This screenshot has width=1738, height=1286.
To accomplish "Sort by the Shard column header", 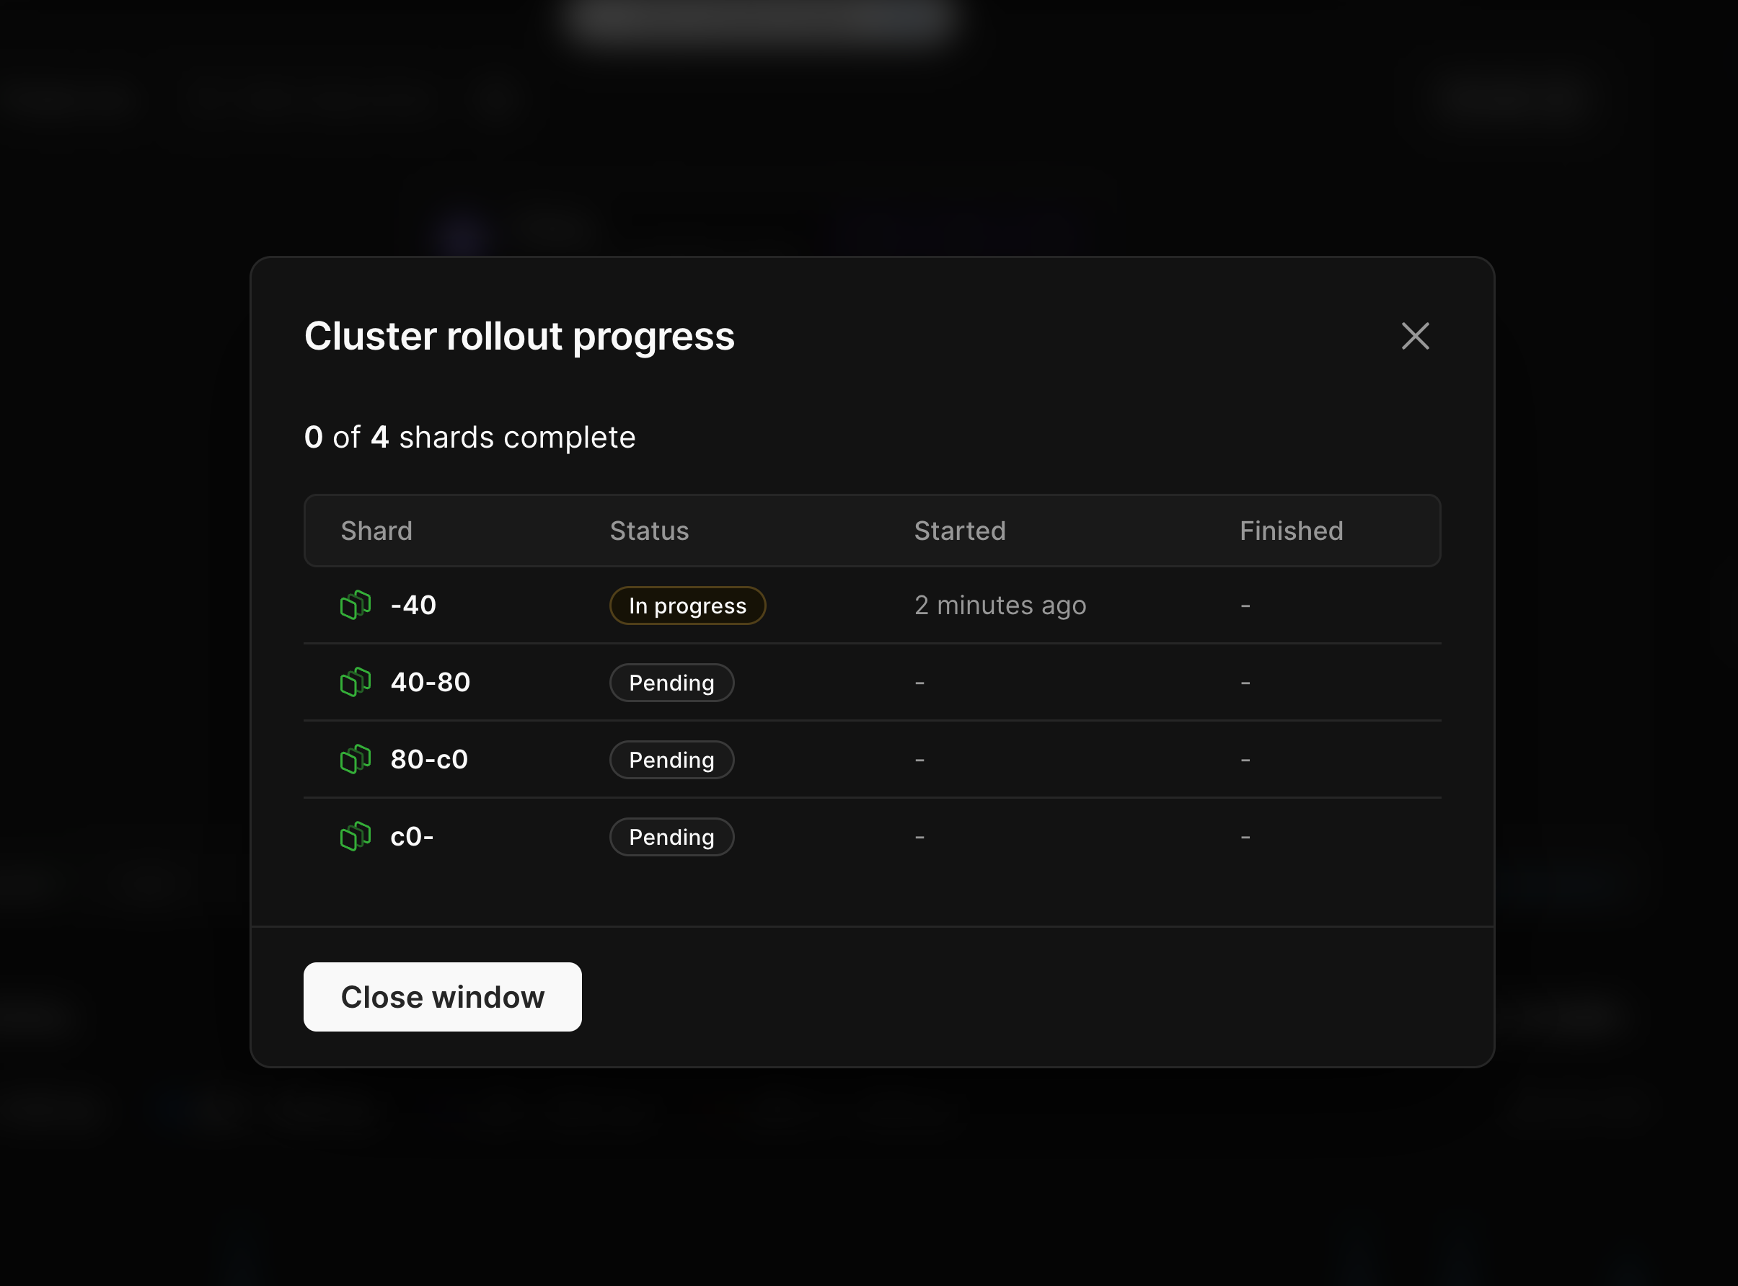I will point(377,530).
